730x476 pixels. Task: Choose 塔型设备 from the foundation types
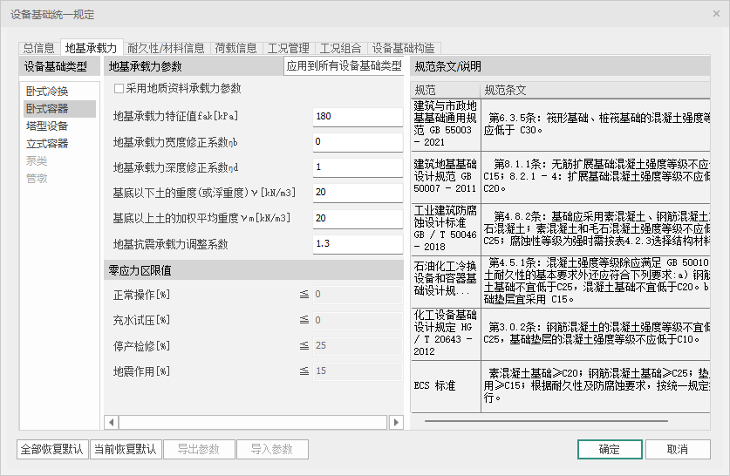tap(47, 126)
